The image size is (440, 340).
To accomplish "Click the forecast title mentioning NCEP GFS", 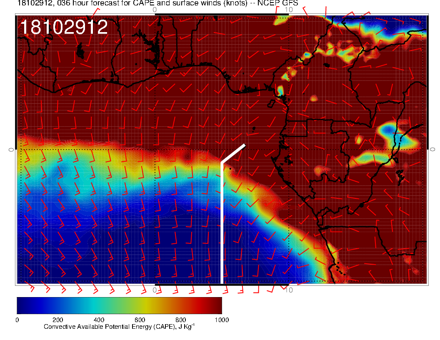I will coord(157,3).
